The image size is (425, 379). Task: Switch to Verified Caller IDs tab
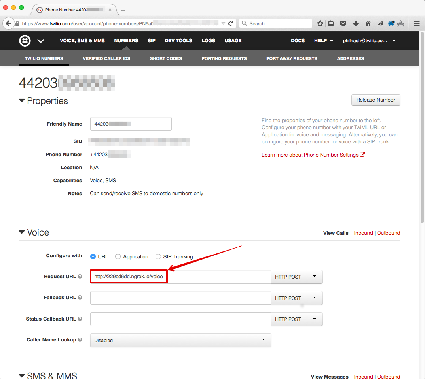(x=106, y=58)
